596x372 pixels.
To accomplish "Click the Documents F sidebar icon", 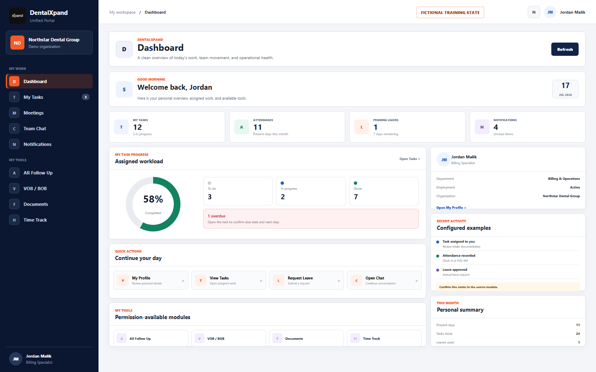I will tap(14, 204).
